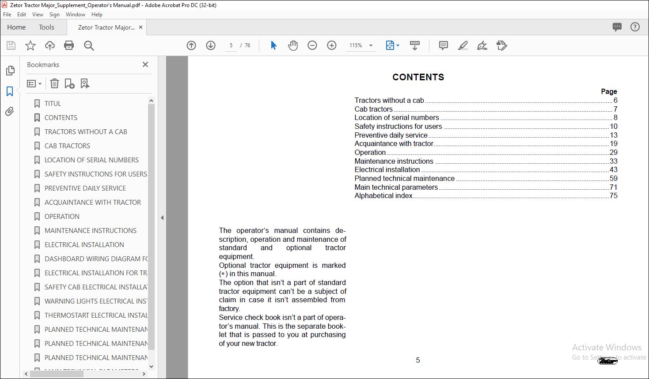This screenshot has width=649, height=379.
Task: Open the chat notifications icon
Action: tap(617, 27)
